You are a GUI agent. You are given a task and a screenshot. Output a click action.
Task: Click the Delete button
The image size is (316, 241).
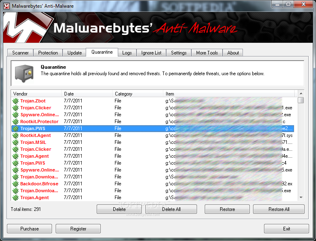click(x=119, y=209)
